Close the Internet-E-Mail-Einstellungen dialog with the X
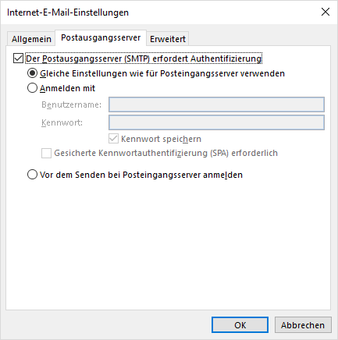This screenshot has width=338, height=340. point(326,12)
